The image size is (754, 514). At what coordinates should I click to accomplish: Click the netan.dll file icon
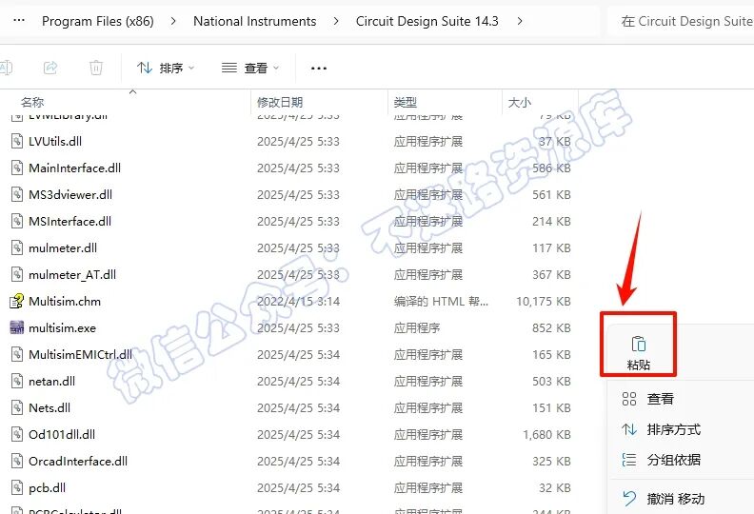tap(17, 382)
